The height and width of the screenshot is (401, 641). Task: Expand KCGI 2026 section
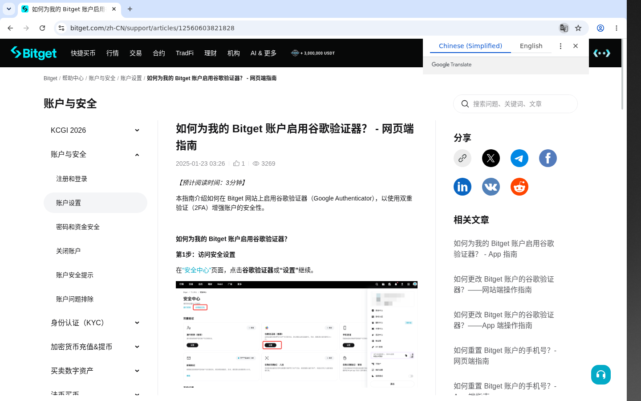(95, 130)
